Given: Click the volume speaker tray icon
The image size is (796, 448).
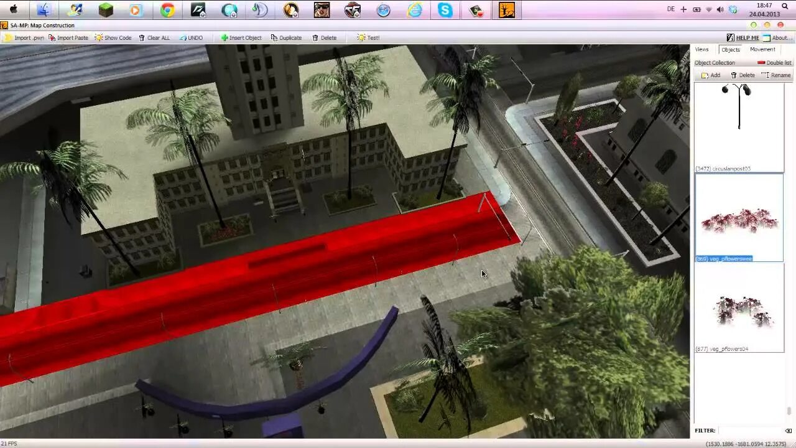Looking at the screenshot, I should pyautogui.click(x=720, y=9).
